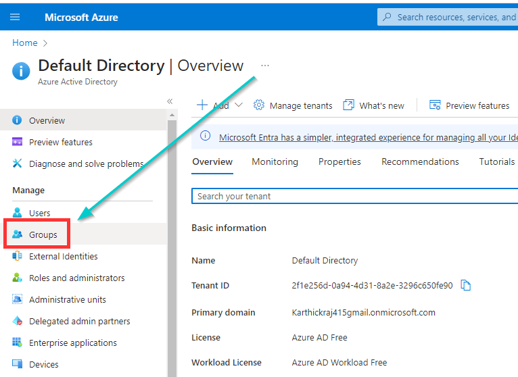518x377 pixels.
Task: Click Diagnose and solve problems icon
Action: tap(17, 164)
